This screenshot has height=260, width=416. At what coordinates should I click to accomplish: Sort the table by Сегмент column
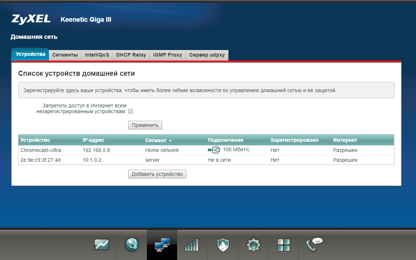pyautogui.click(x=156, y=140)
